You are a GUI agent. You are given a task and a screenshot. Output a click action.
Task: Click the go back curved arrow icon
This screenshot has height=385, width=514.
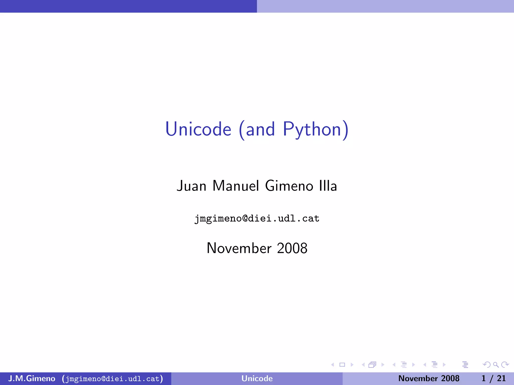click(486, 365)
